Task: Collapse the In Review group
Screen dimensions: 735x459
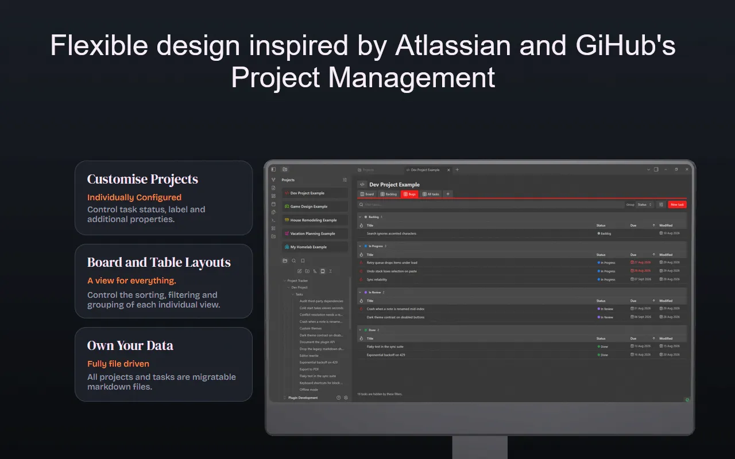Action: 360,292
